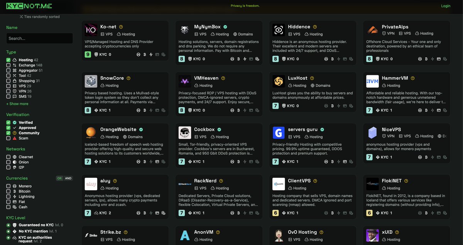Open the FlokiNET logo
This screenshot has height=245, width=463.
(372, 184)
